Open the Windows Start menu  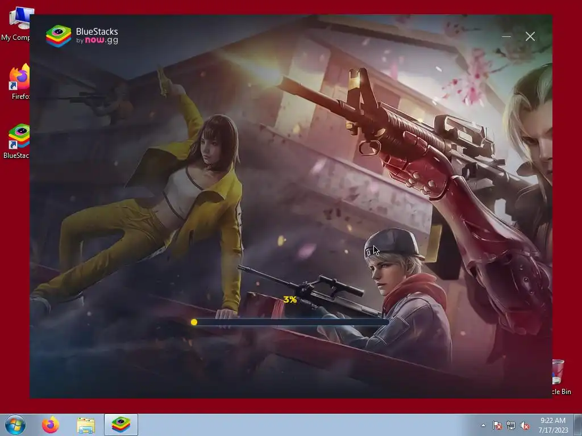point(15,425)
